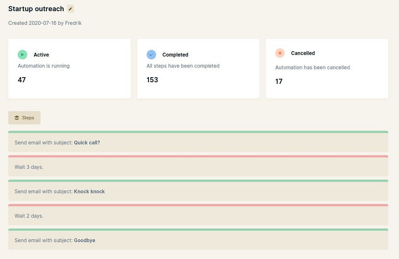Click the layers icon in Steps button
This screenshot has height=259, width=399.
(17, 118)
